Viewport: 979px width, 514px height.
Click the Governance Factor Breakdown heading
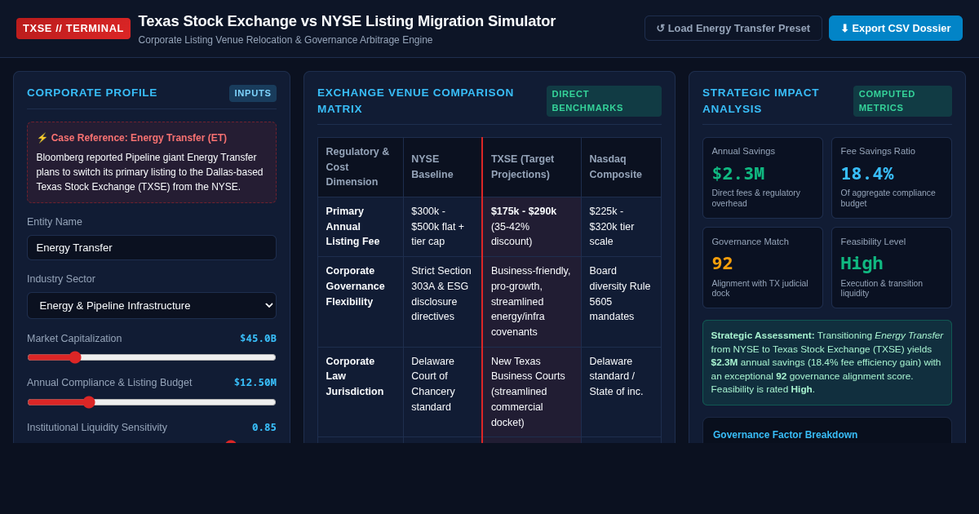click(x=785, y=435)
